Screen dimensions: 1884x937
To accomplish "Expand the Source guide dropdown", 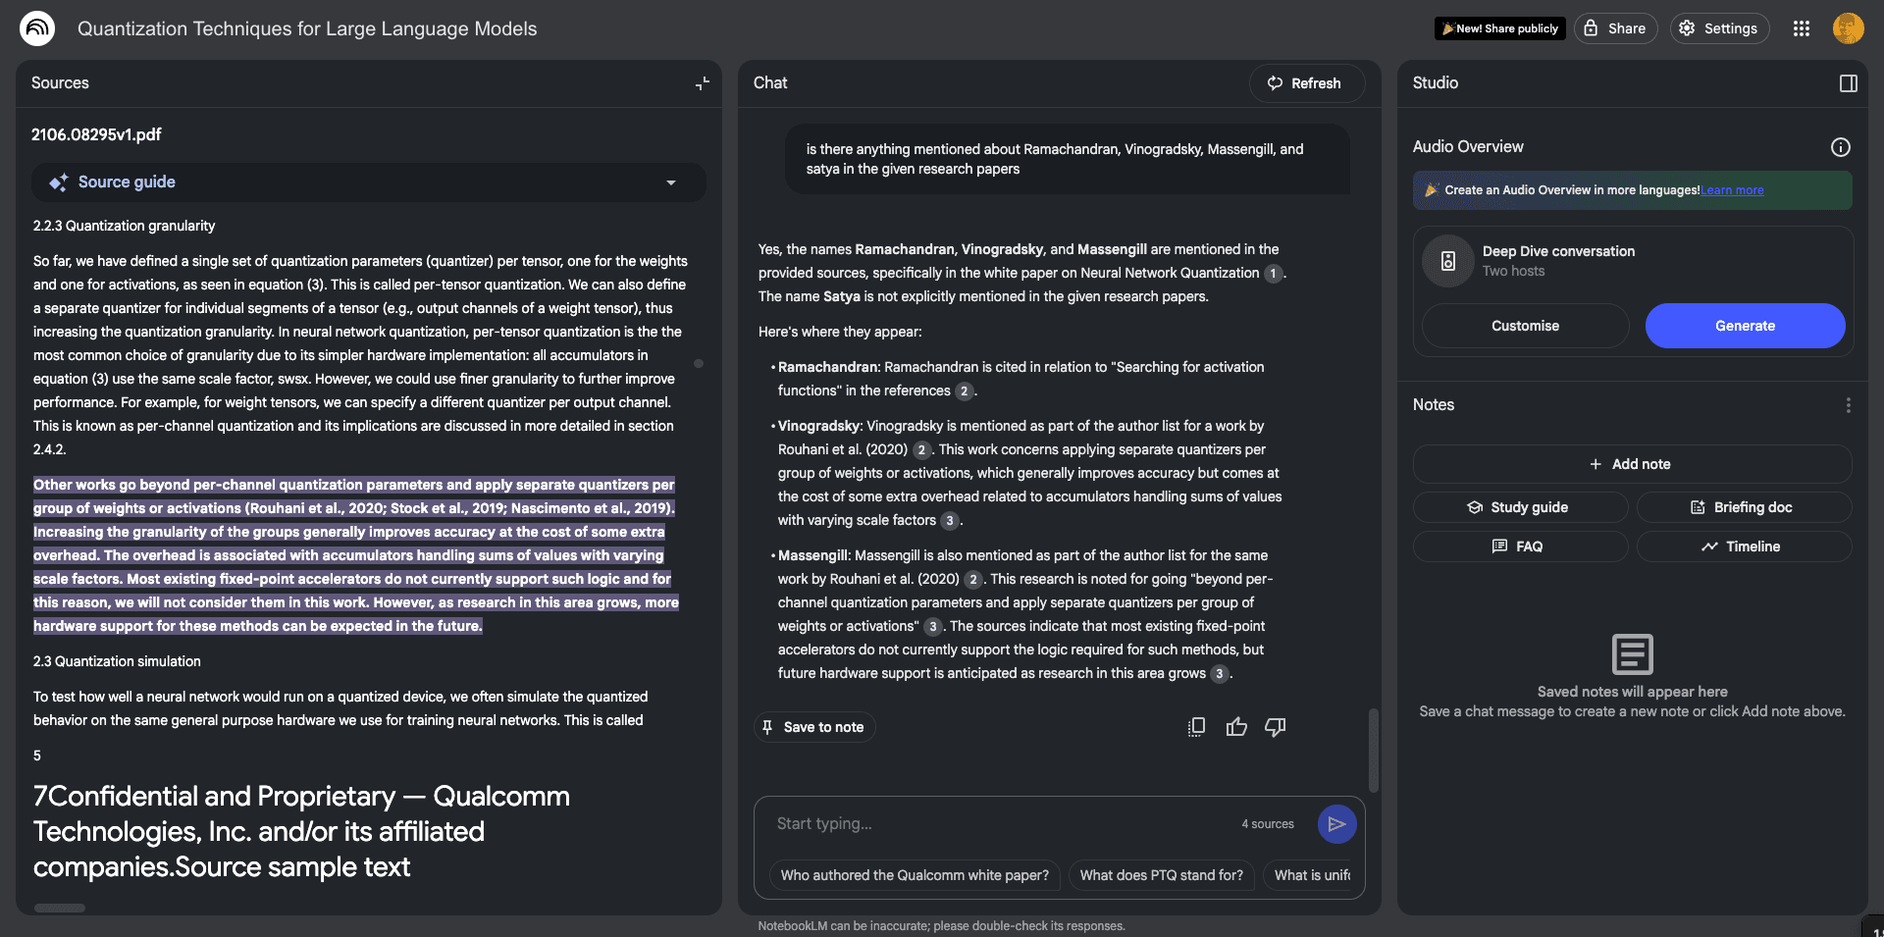I will pyautogui.click(x=671, y=182).
